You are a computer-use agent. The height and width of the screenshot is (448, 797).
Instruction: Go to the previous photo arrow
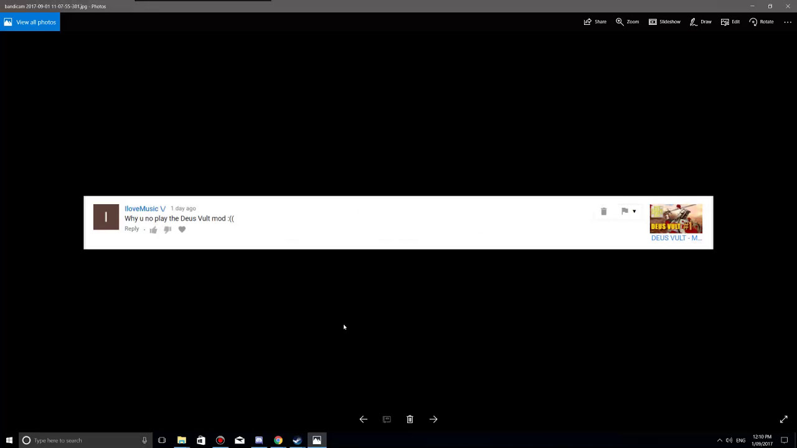pyautogui.click(x=364, y=419)
